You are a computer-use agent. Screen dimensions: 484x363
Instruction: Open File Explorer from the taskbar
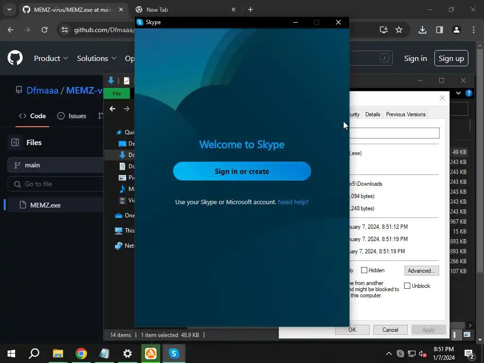(58, 354)
